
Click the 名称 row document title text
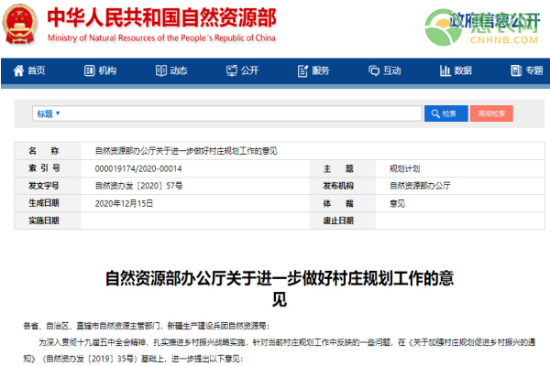[x=186, y=151]
